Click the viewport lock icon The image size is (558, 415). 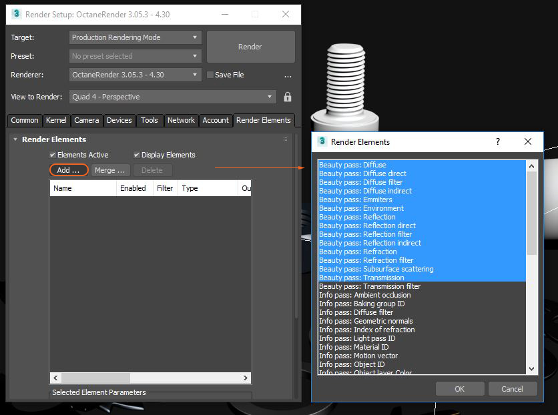click(286, 96)
